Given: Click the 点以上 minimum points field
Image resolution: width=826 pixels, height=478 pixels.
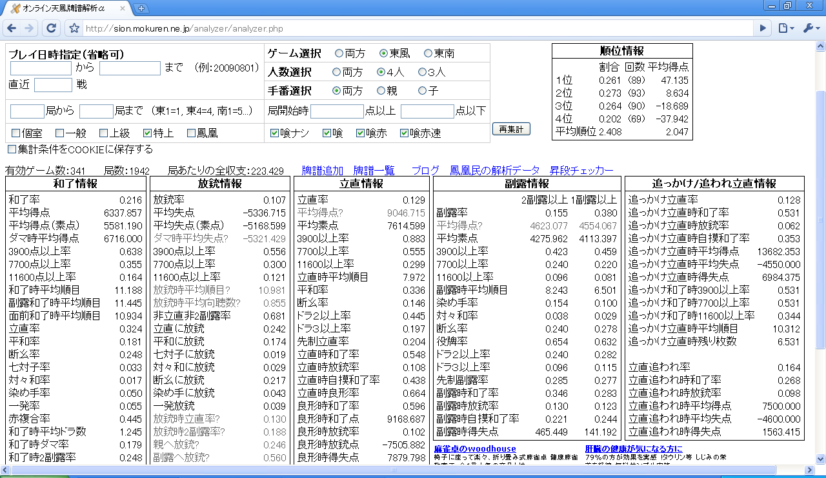Looking at the screenshot, I should (x=337, y=111).
